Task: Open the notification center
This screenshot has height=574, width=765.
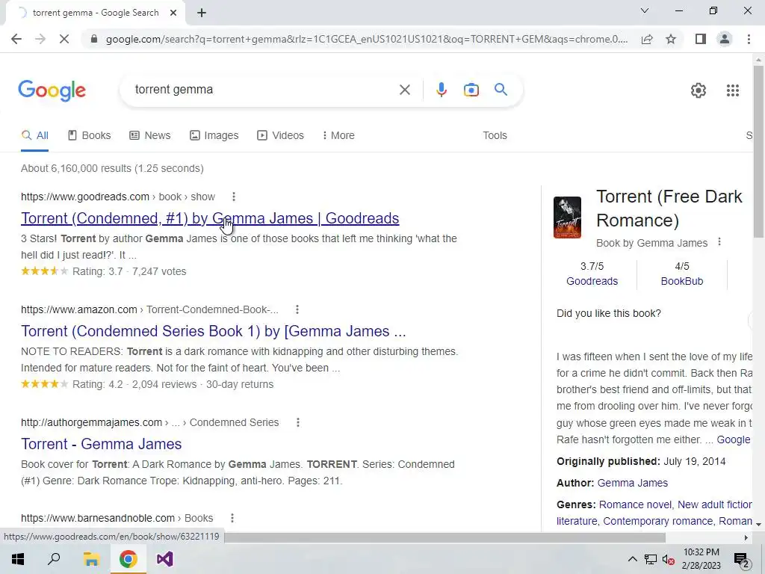Action: click(742, 559)
